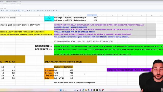Viewport: 163px width, 92px height.
Task: Select the GWF AVG header cell
Action: coord(68,67)
